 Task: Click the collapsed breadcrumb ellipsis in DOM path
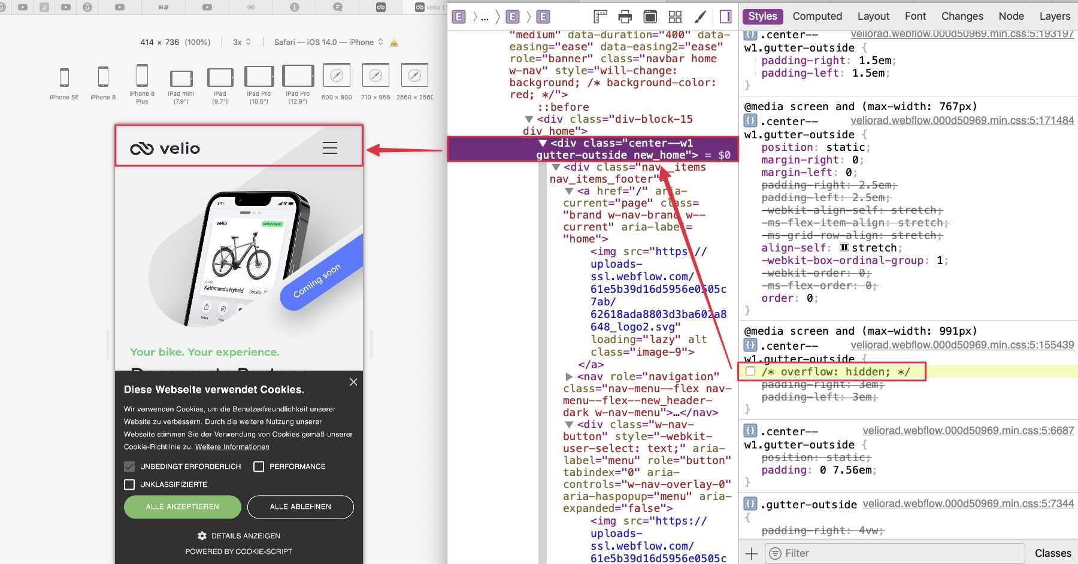tap(485, 17)
